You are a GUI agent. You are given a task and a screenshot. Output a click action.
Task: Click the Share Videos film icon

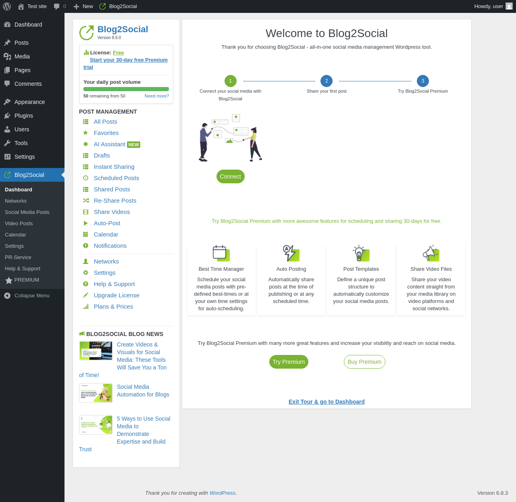click(85, 212)
